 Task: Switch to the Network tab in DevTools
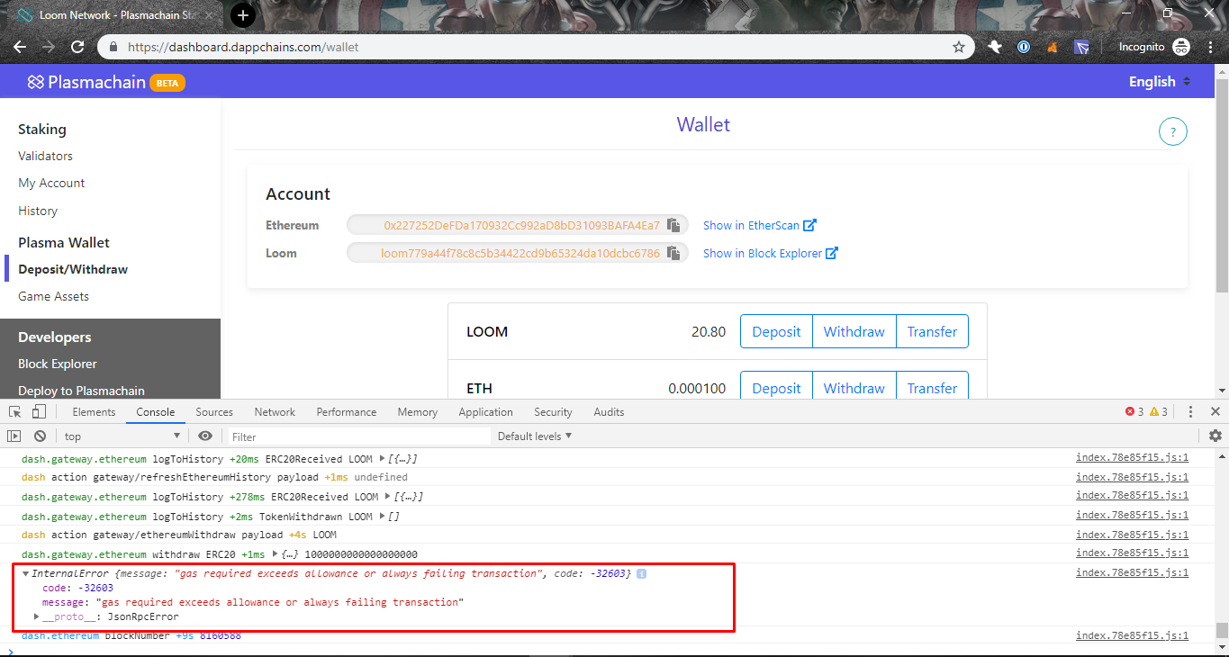(274, 411)
